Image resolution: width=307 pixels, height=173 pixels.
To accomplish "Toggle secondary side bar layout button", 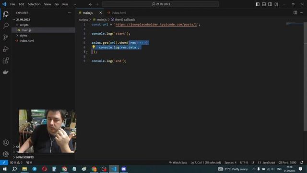I will pyautogui.click(x=270, y=4).
